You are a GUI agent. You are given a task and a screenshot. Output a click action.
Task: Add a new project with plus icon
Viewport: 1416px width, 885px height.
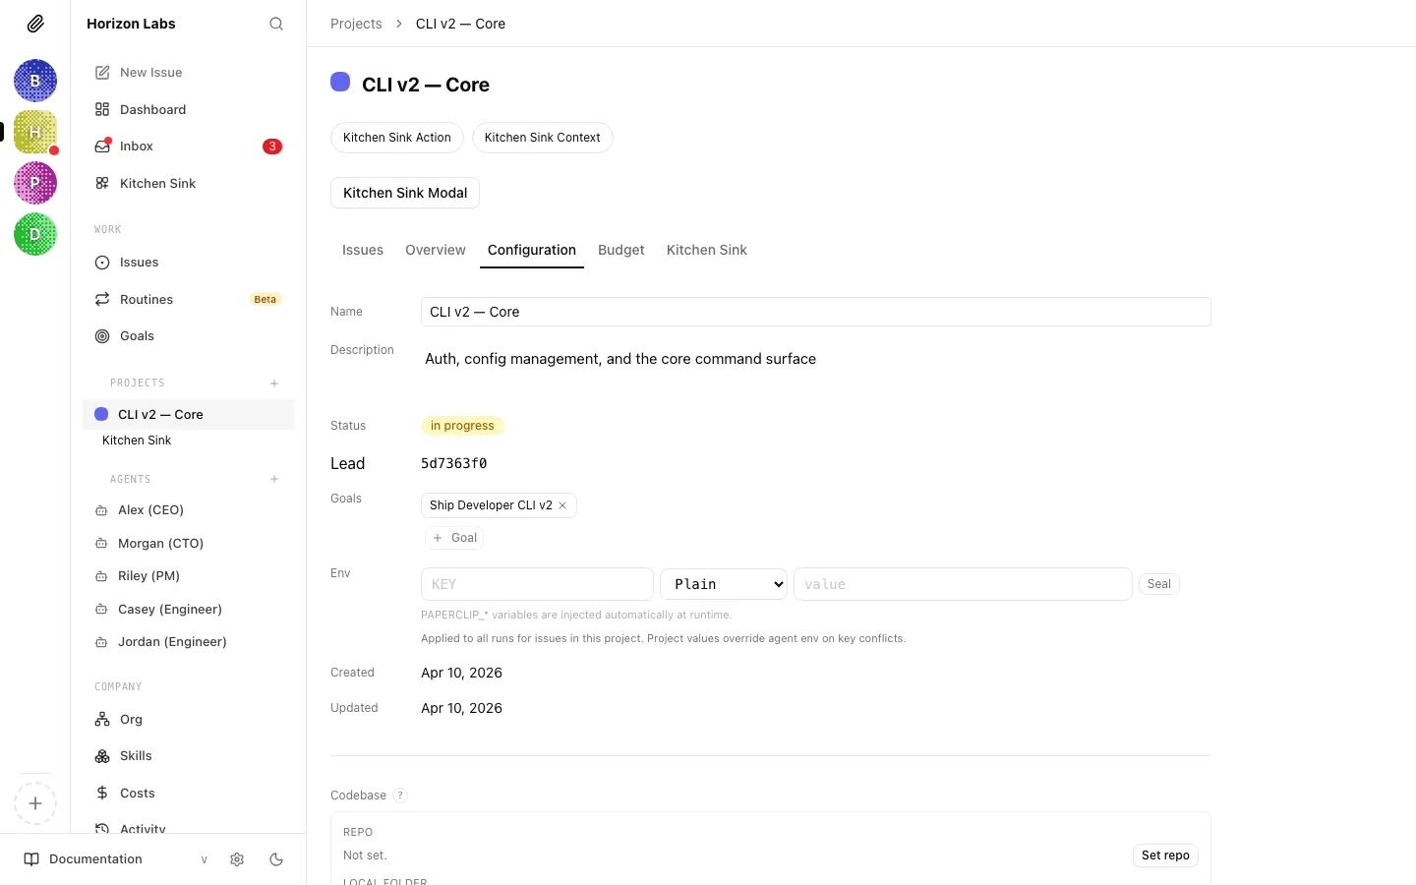(274, 383)
